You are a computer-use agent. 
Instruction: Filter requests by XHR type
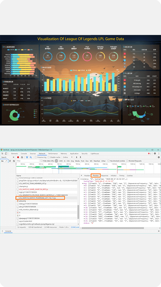(61, 161)
